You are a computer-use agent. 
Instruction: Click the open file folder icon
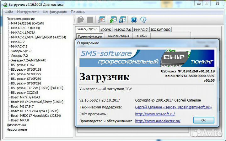click(x=81, y=20)
